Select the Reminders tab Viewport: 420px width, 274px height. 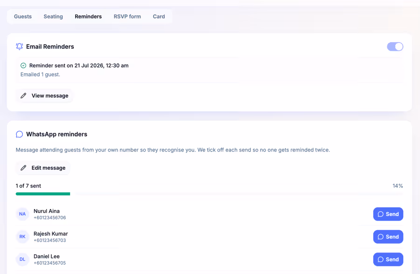(x=88, y=16)
